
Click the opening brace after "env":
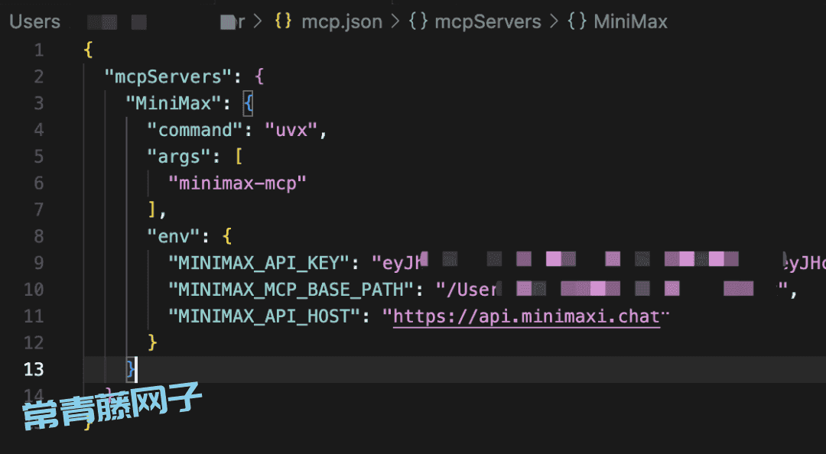point(227,236)
